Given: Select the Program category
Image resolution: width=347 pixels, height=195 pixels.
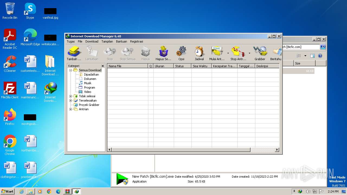Looking at the screenshot, I should 89,87.
